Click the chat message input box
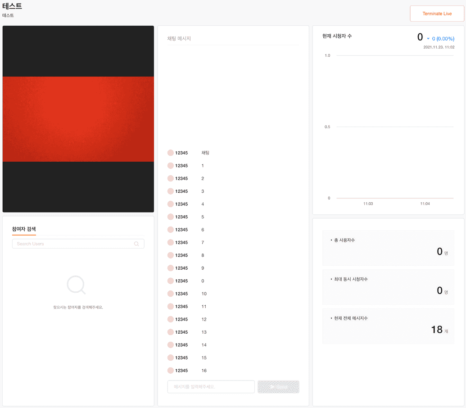The height and width of the screenshot is (408, 466). click(x=211, y=386)
